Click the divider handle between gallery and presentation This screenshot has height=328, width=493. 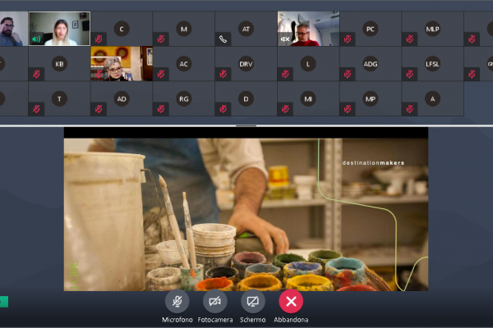click(246, 125)
